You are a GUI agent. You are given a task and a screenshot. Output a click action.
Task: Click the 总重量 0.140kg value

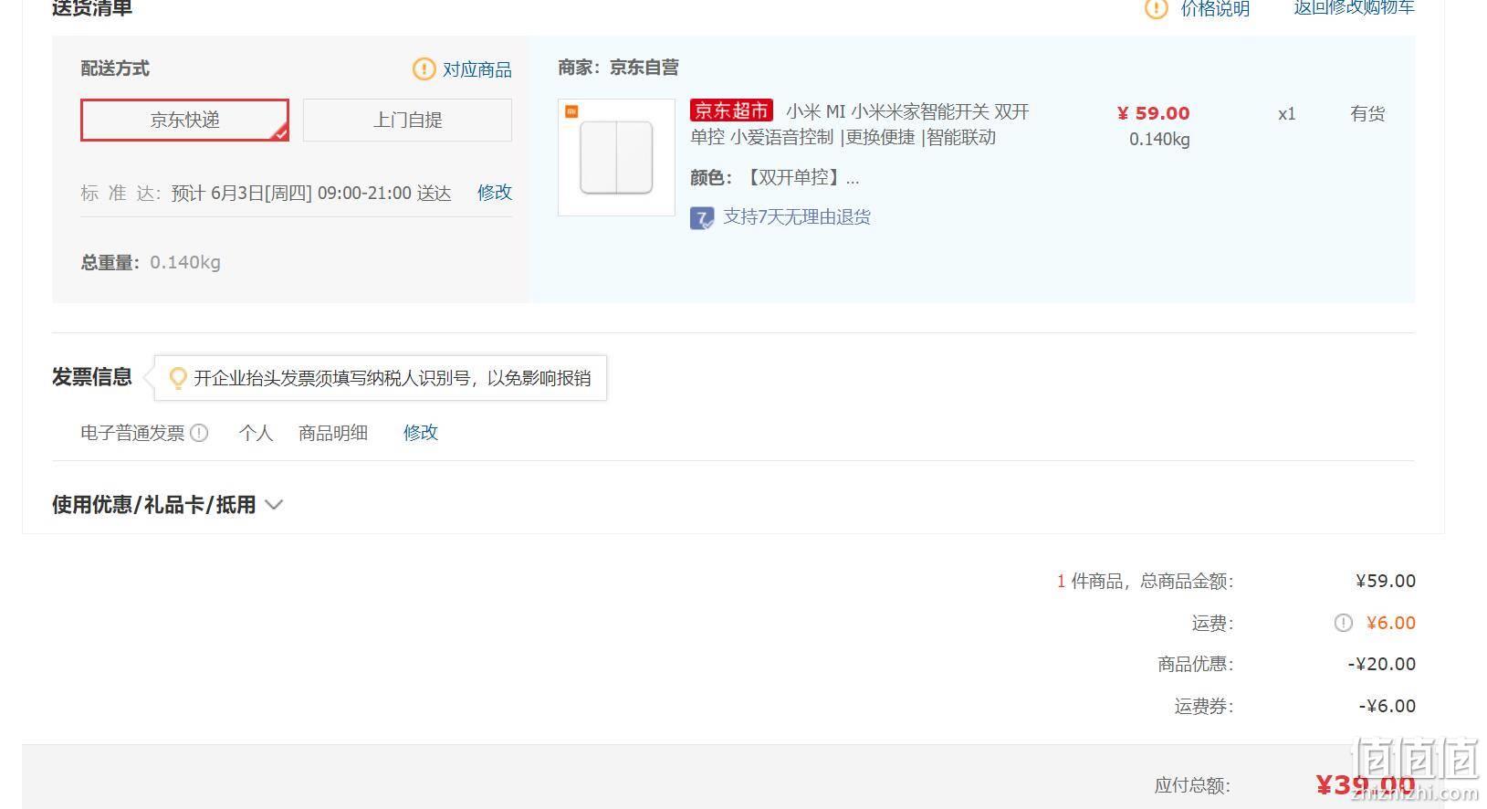tap(185, 263)
